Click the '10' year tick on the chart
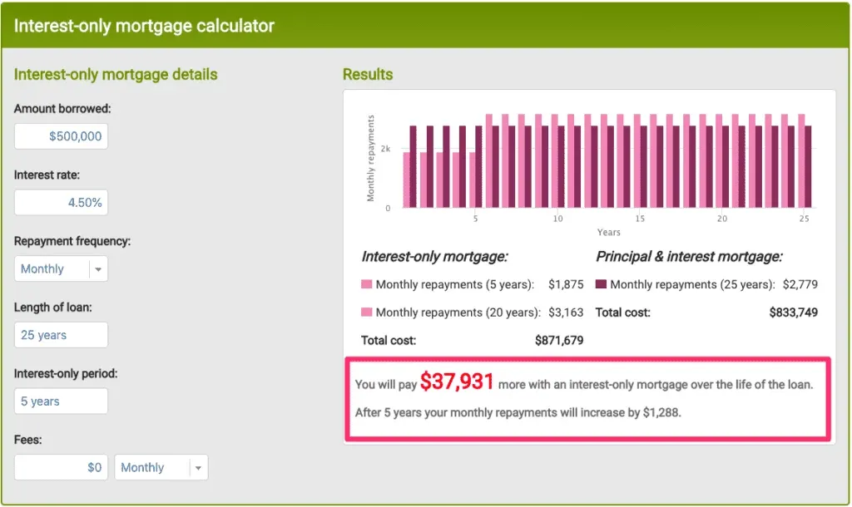The height and width of the screenshot is (507, 852). [x=557, y=219]
